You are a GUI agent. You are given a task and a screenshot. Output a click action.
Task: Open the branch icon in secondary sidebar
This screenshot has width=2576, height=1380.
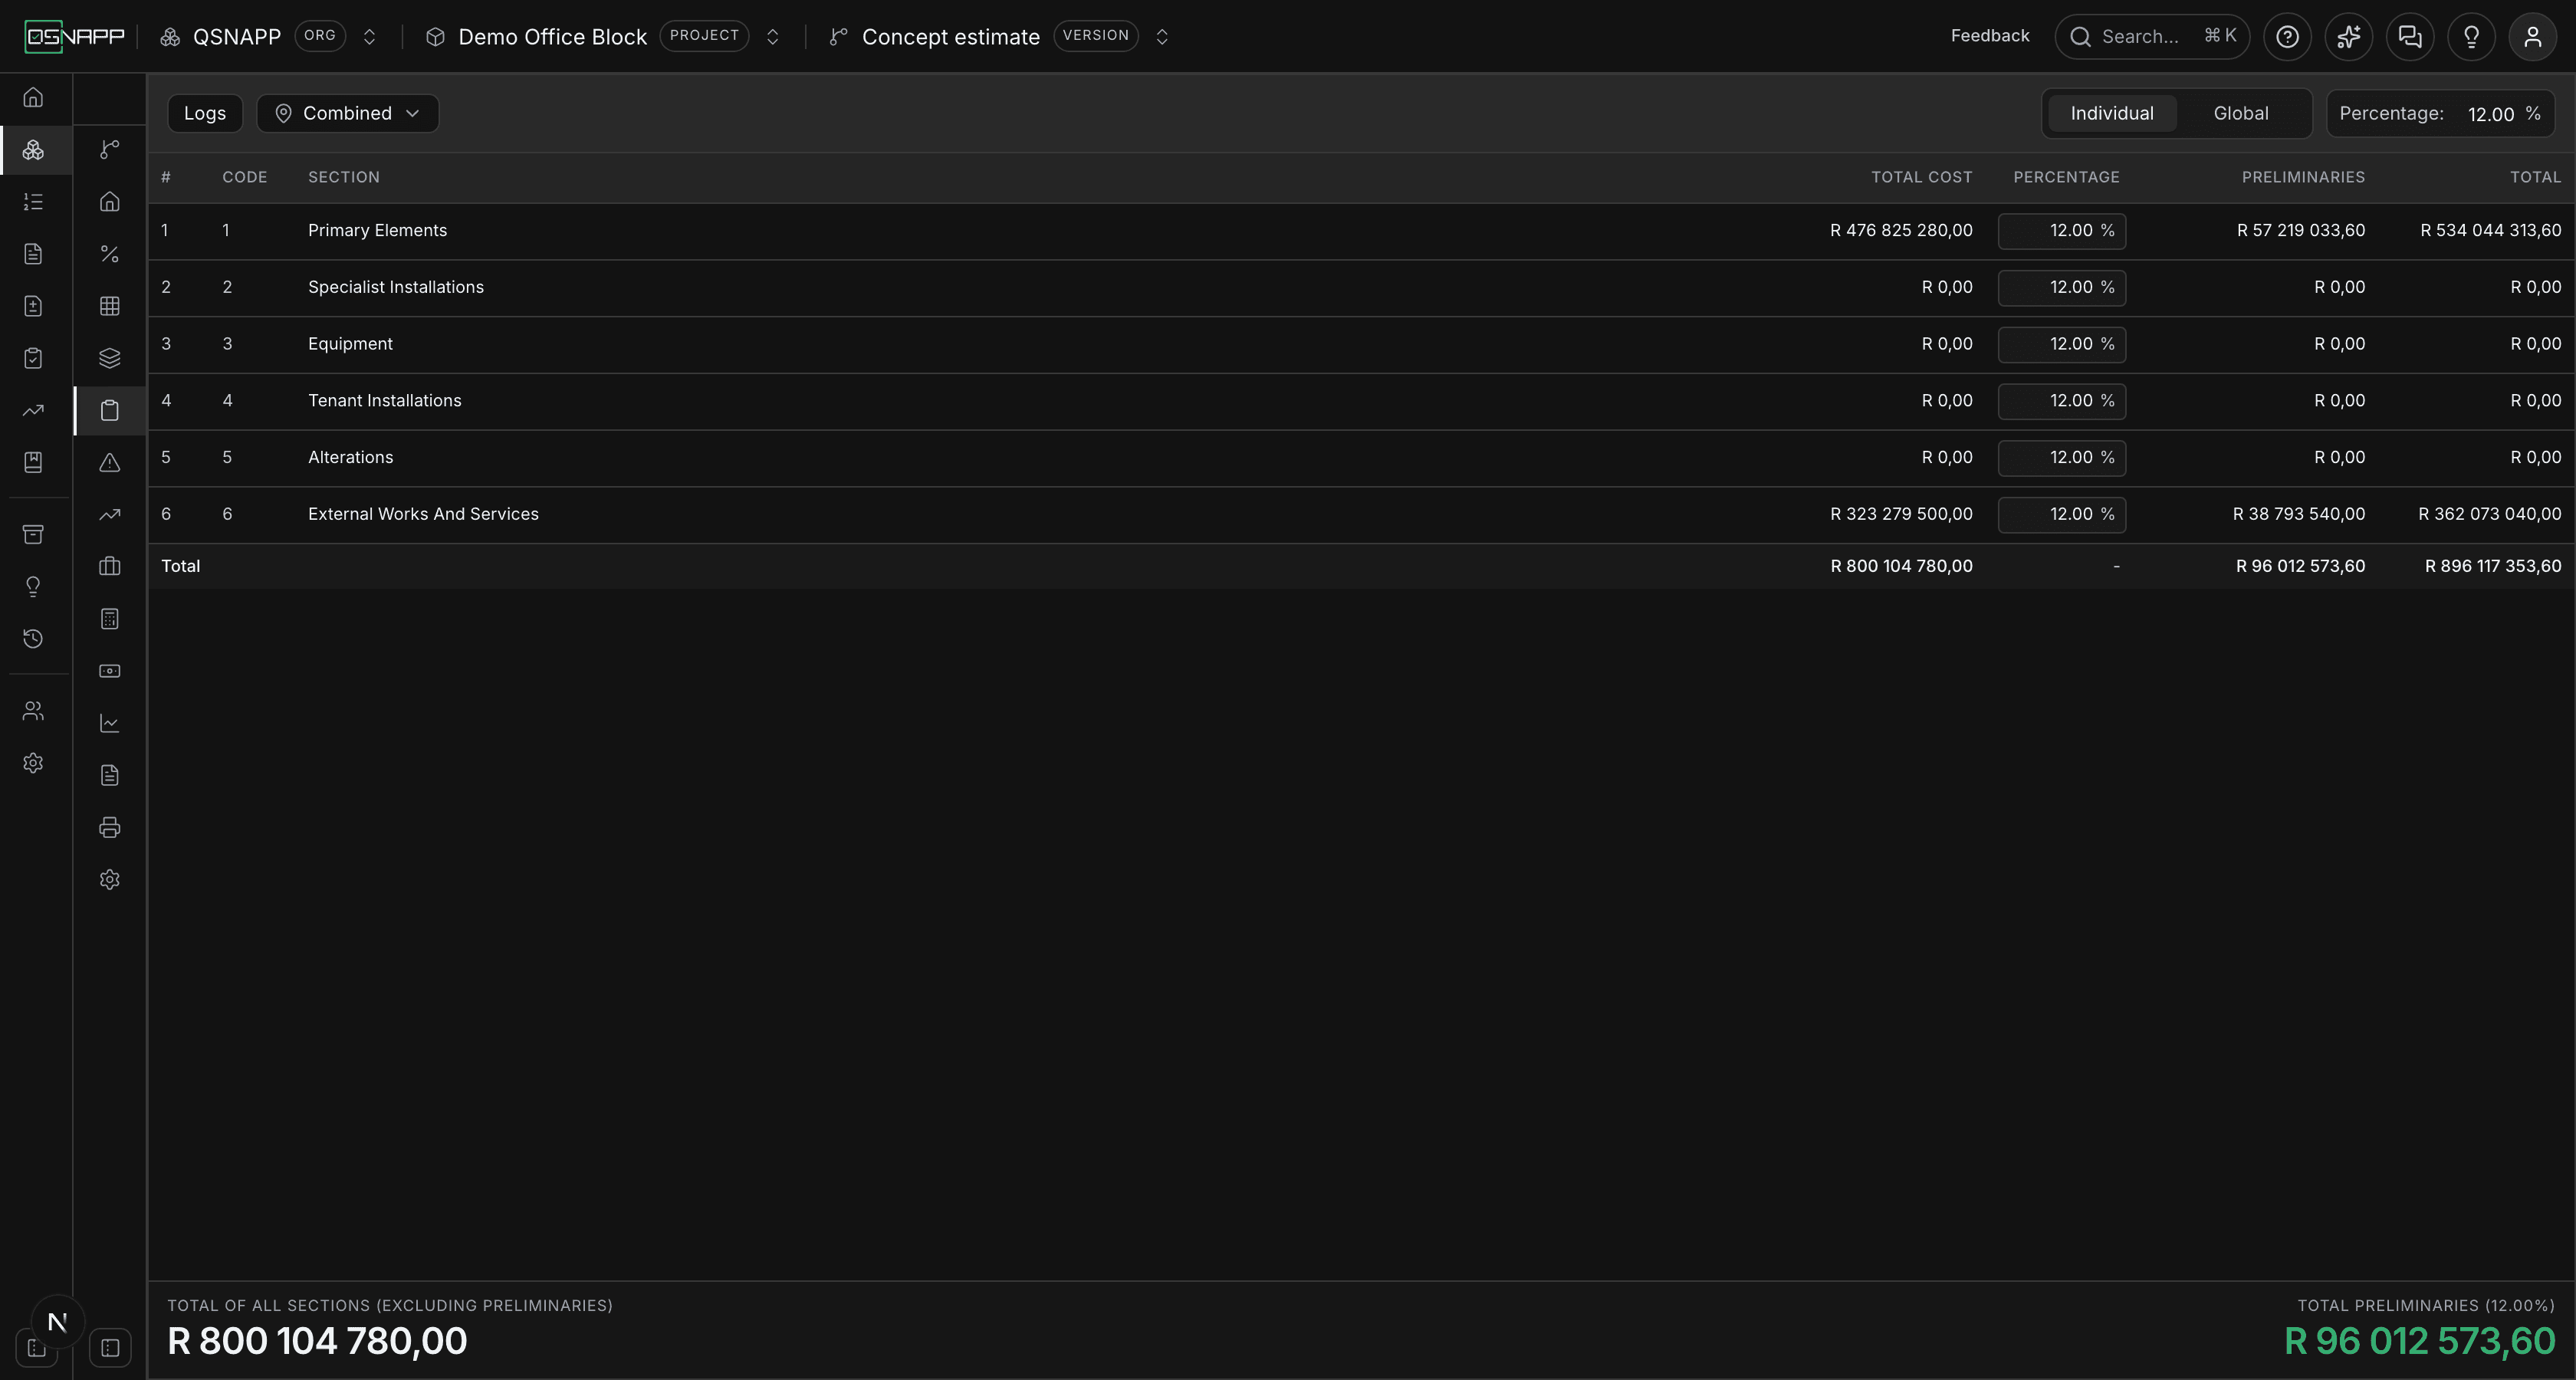coord(110,149)
